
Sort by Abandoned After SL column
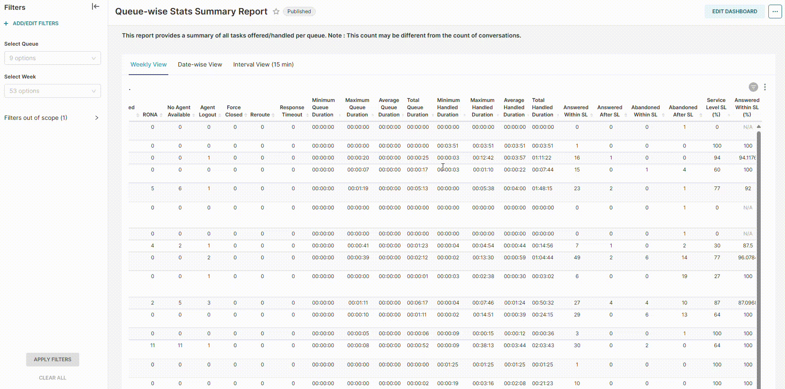click(x=683, y=111)
